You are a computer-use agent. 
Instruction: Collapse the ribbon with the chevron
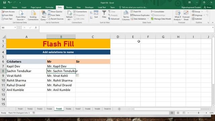coord(213,23)
